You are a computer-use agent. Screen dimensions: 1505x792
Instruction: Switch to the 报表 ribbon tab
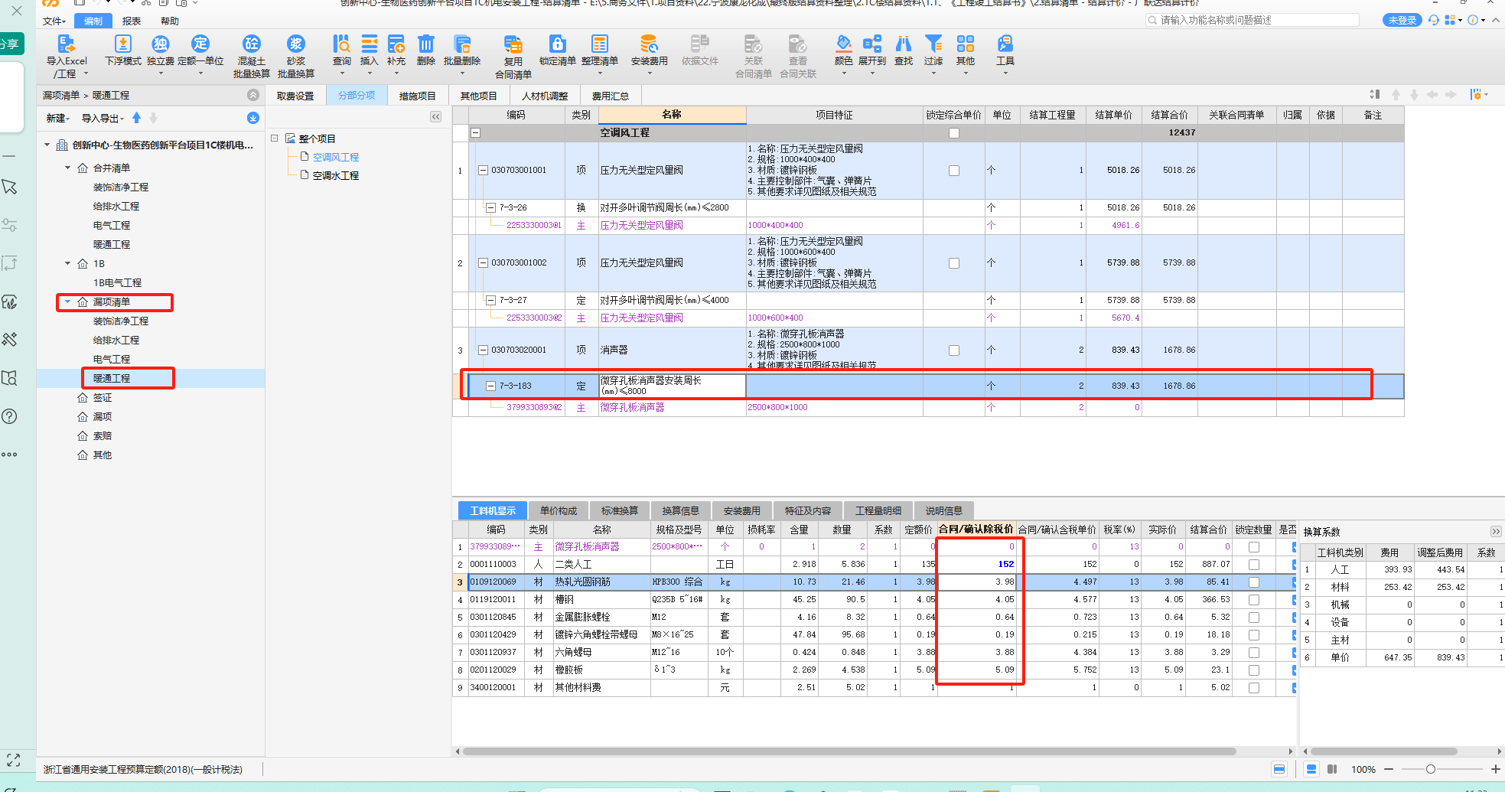pos(132,21)
